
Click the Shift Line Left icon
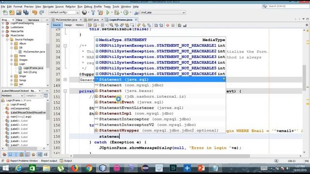pos(156,25)
